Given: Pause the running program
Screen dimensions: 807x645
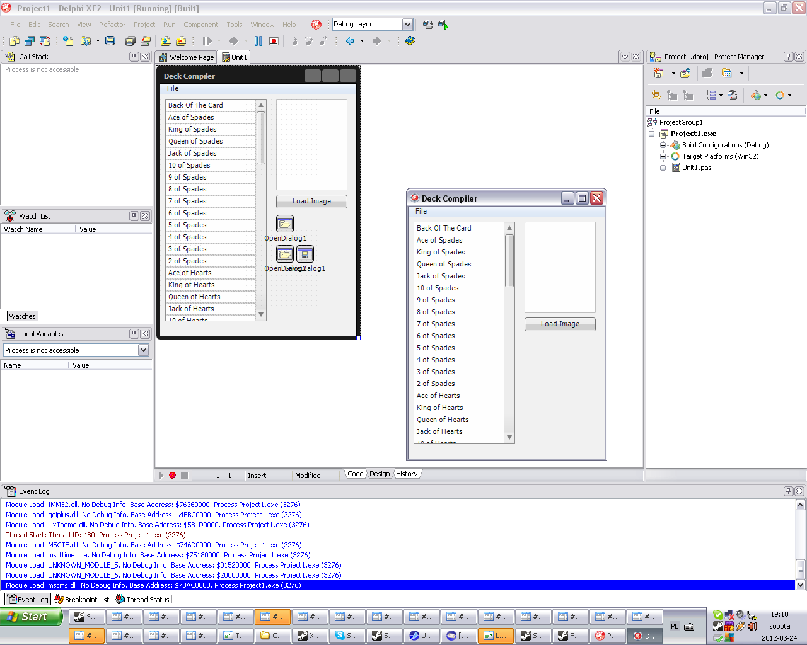Looking at the screenshot, I should pos(258,41).
